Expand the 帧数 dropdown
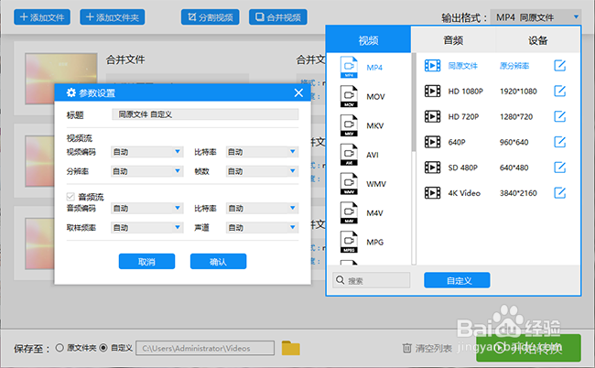Image resolution: width=595 pixels, height=368 pixels. [262, 171]
